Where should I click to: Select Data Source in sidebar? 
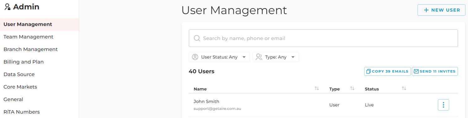(39, 74)
